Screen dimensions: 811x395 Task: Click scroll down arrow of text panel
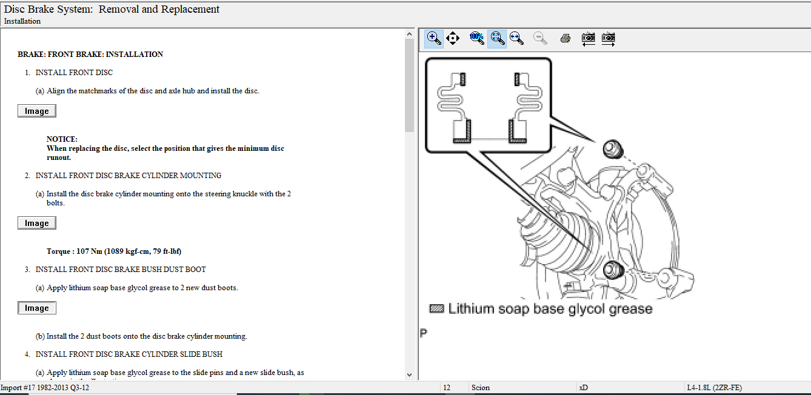(x=409, y=375)
